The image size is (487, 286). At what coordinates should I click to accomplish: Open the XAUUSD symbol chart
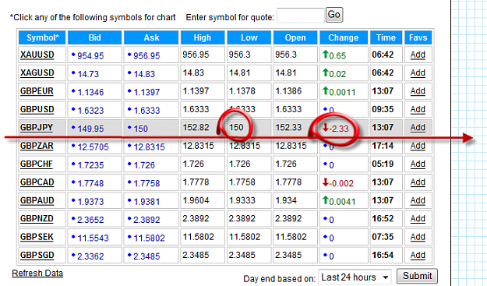(37, 55)
